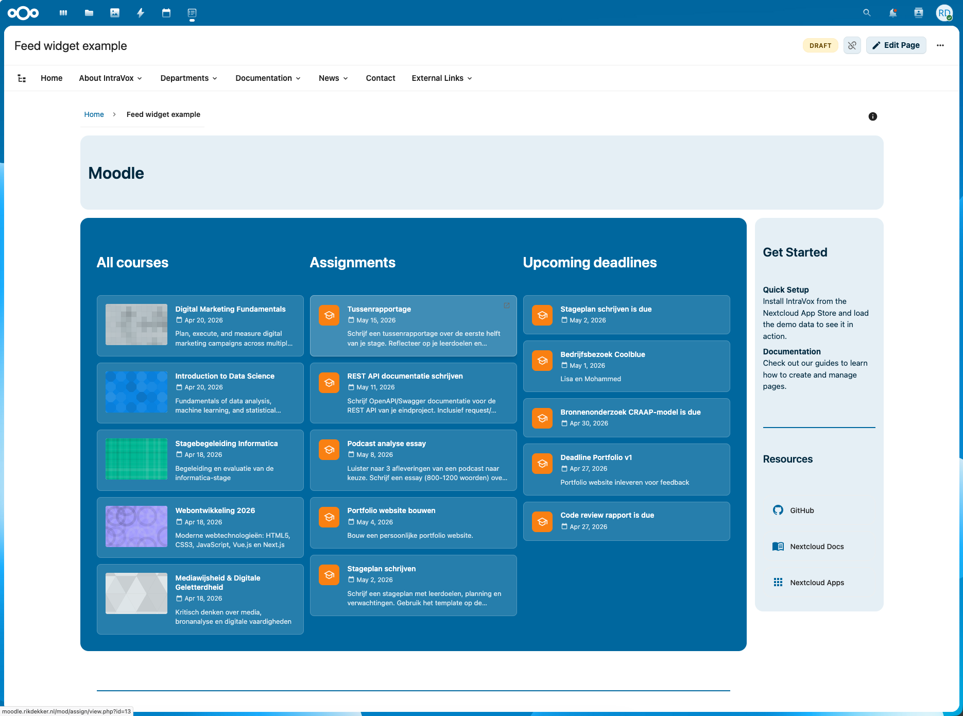
Task: Go to the Home menu item
Action: point(51,78)
